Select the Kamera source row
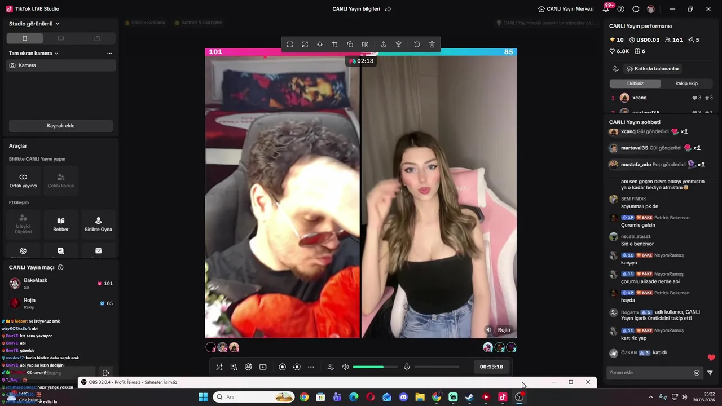 61,65
